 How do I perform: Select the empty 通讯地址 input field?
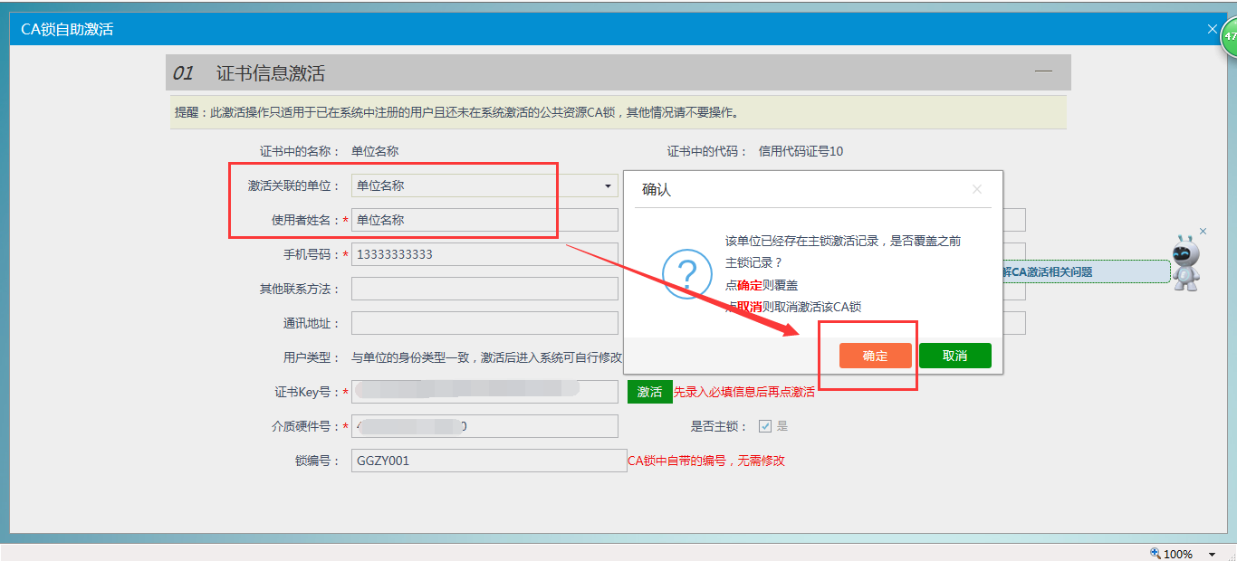coord(484,323)
